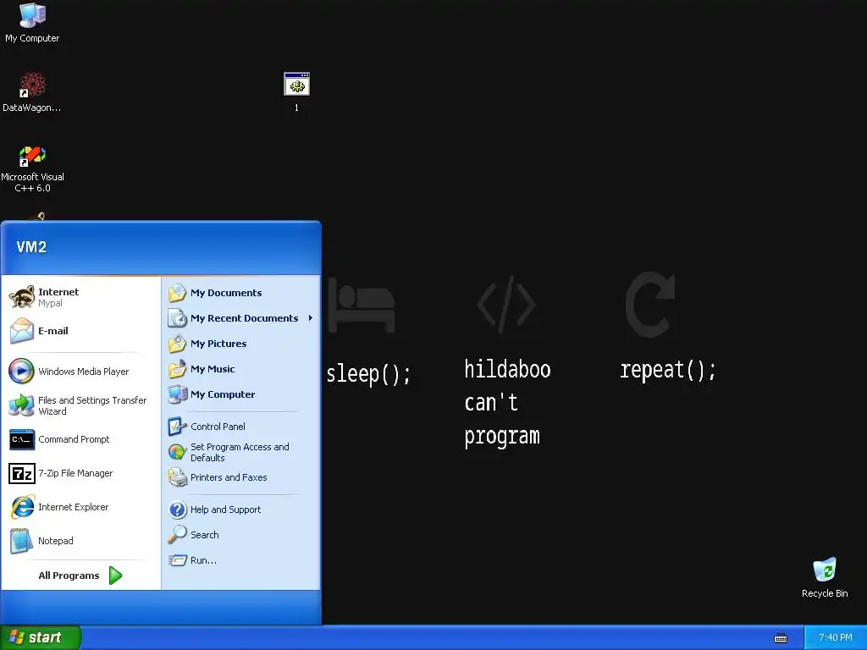This screenshot has width=867, height=650.
Task: Select the Microsoft Visual C++ 6.0 shortcut
Action: click(32, 168)
